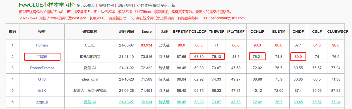Click the 测评时间 column header
Viewport: 352px width, 109px height.
pos(126,32)
